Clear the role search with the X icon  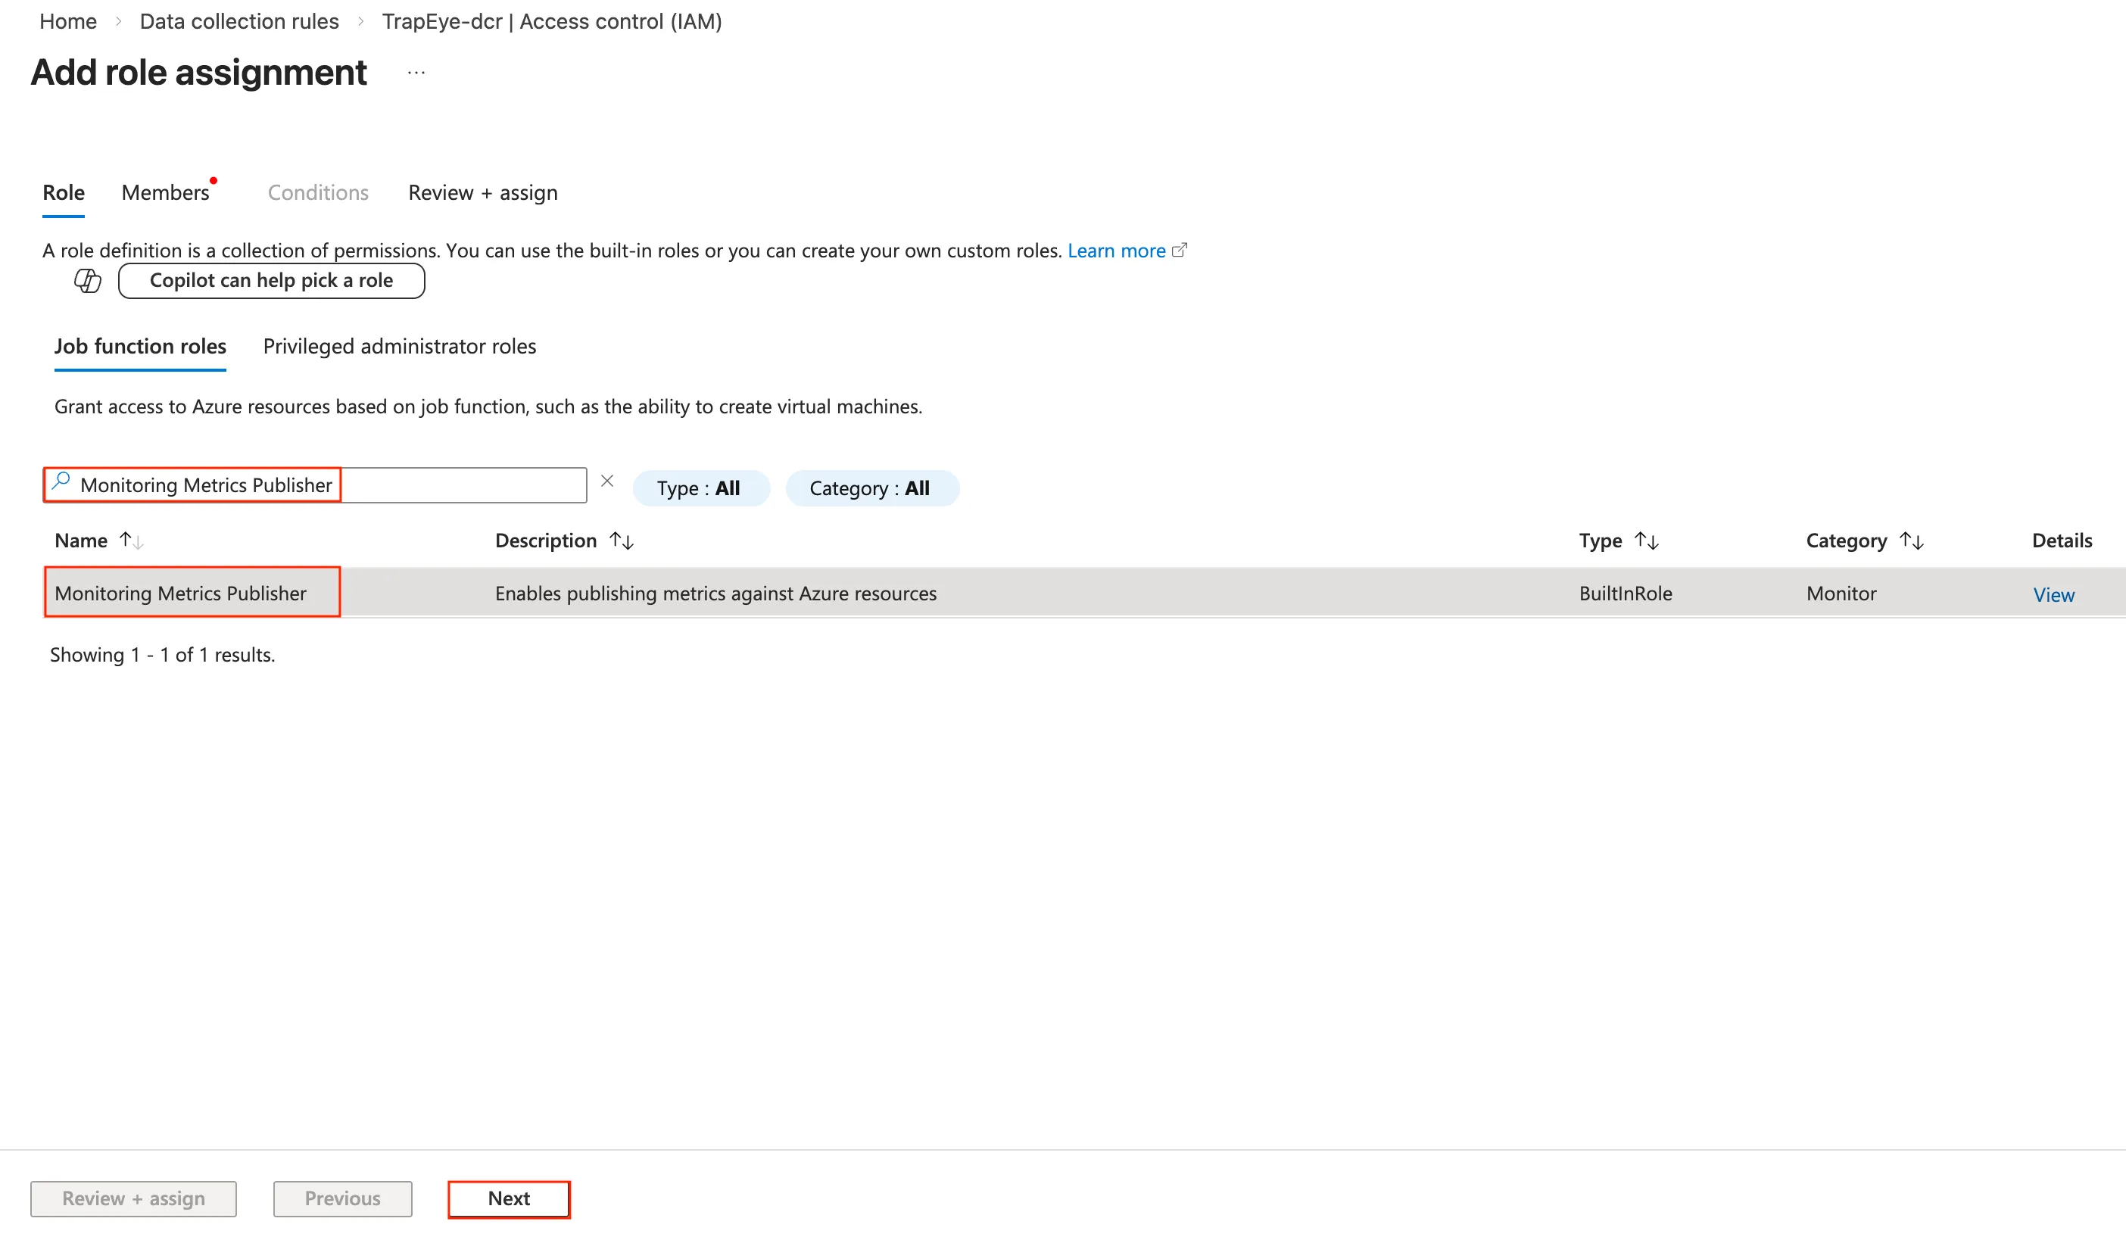pyautogui.click(x=606, y=481)
